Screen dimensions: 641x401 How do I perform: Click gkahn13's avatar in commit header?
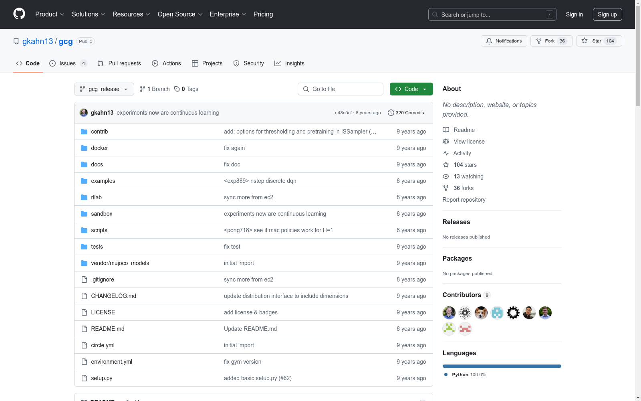pos(84,113)
